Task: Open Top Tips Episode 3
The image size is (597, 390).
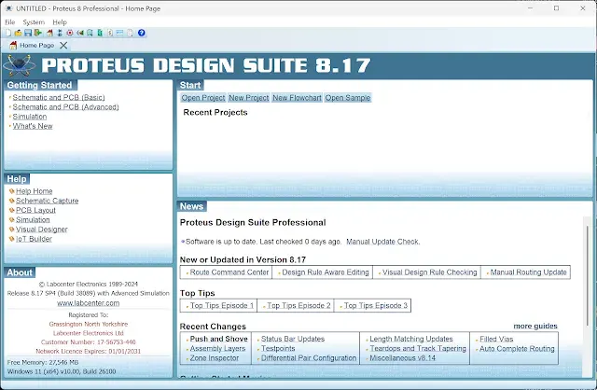Action: point(376,305)
